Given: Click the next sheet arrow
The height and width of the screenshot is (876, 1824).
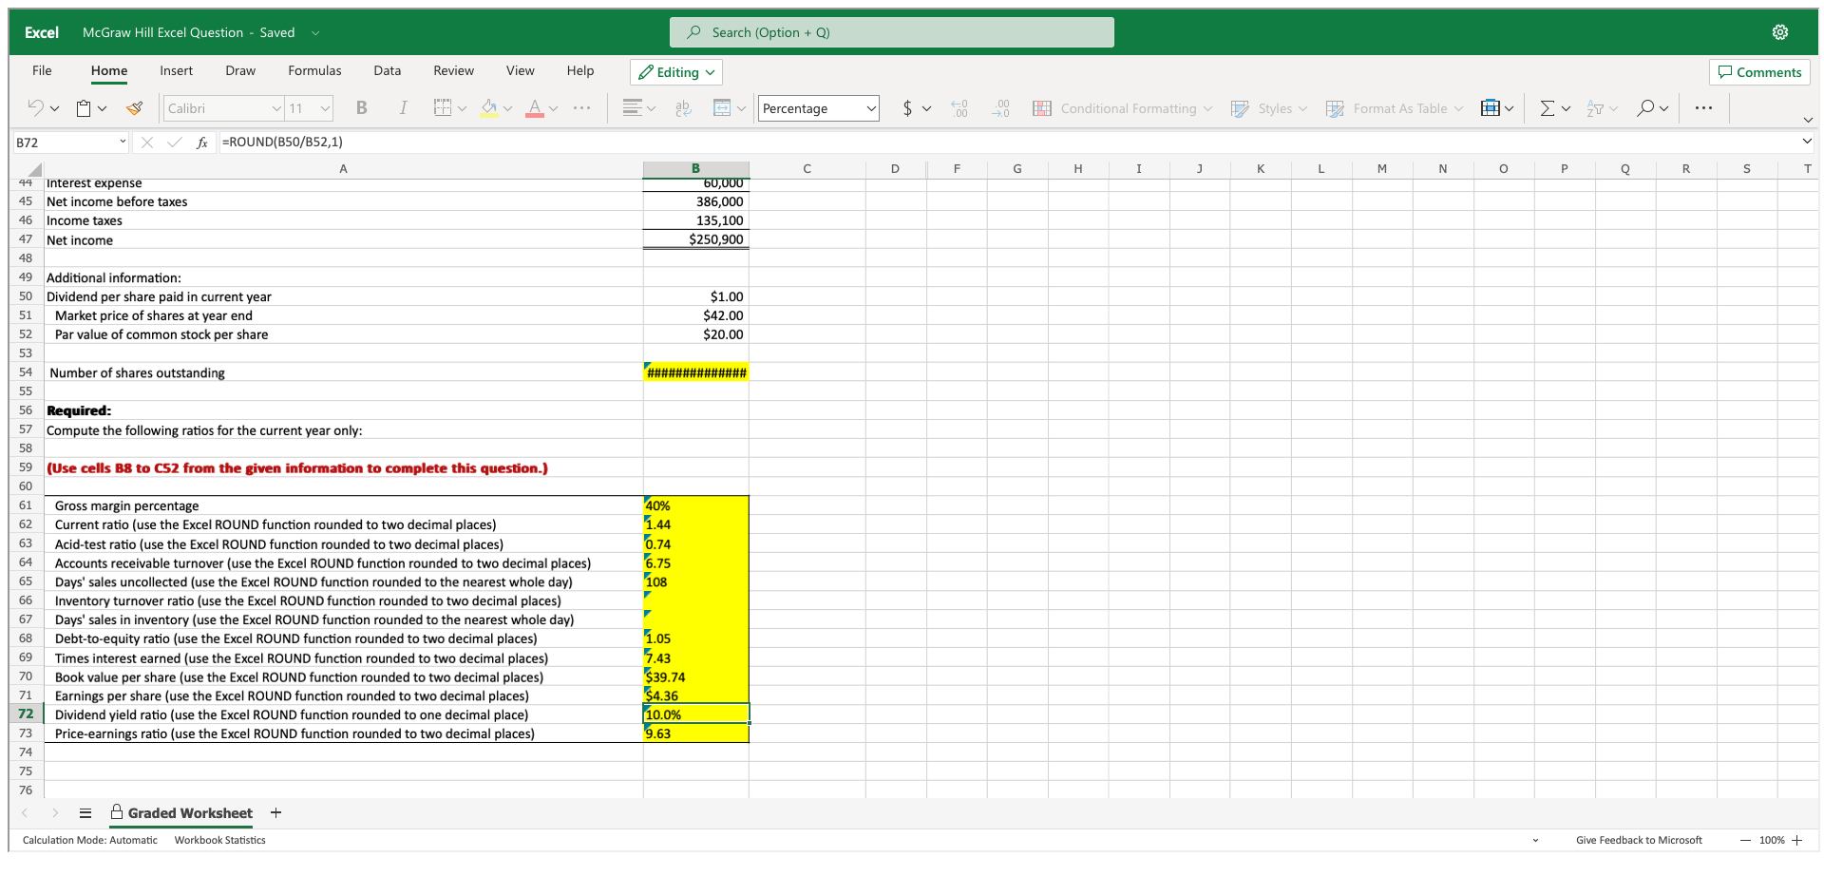Looking at the screenshot, I should [55, 813].
